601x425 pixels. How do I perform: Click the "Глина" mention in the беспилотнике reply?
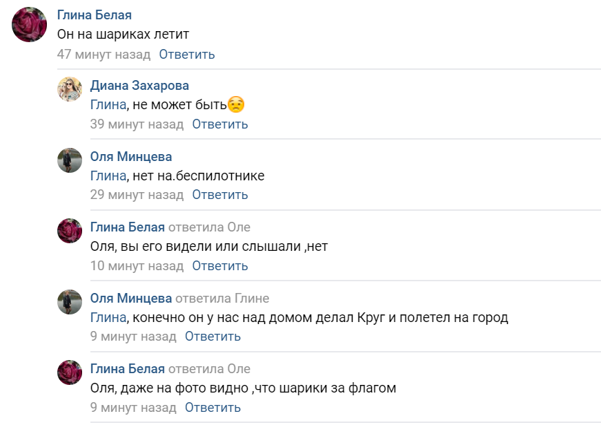tap(108, 176)
